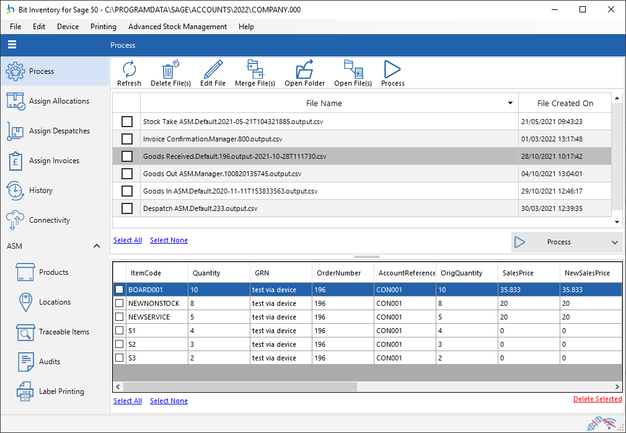Collapse the ASM sidebar section

coord(97,246)
